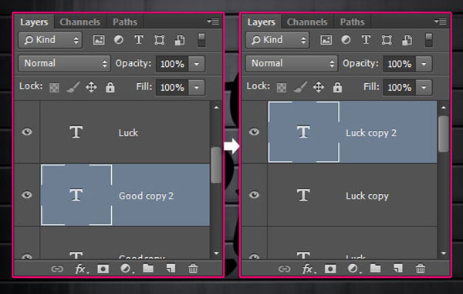The height and width of the screenshot is (294, 463).
Task: Open Fill slider arrow in right panel
Action: tap(424, 87)
